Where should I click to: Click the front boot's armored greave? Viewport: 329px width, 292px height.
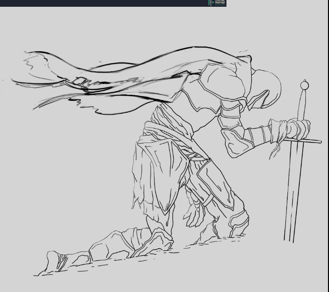pos(237,221)
